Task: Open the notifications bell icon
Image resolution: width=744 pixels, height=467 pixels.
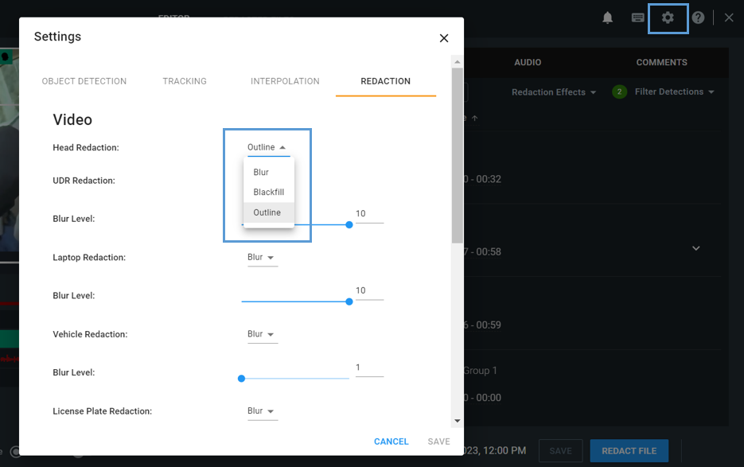Action: (x=608, y=18)
